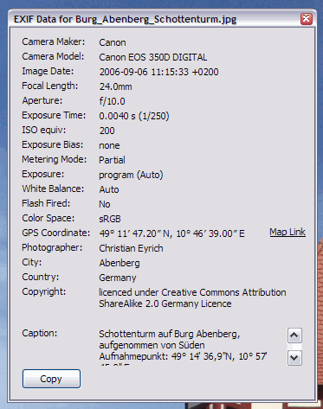The height and width of the screenshot is (409, 323).
Task: Click the City value Abenberg
Action: (120, 263)
